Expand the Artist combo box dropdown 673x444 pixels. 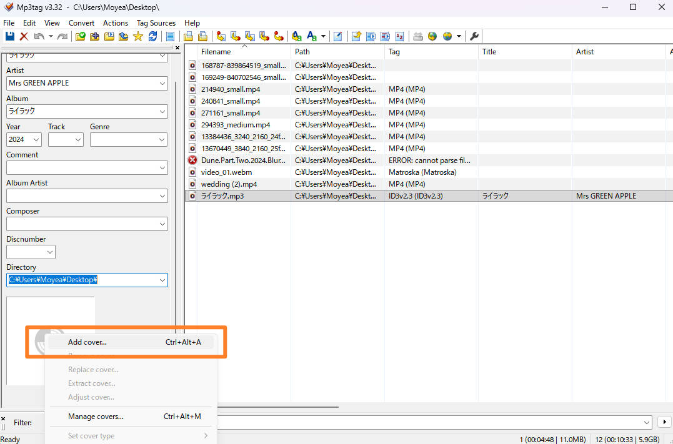(162, 83)
